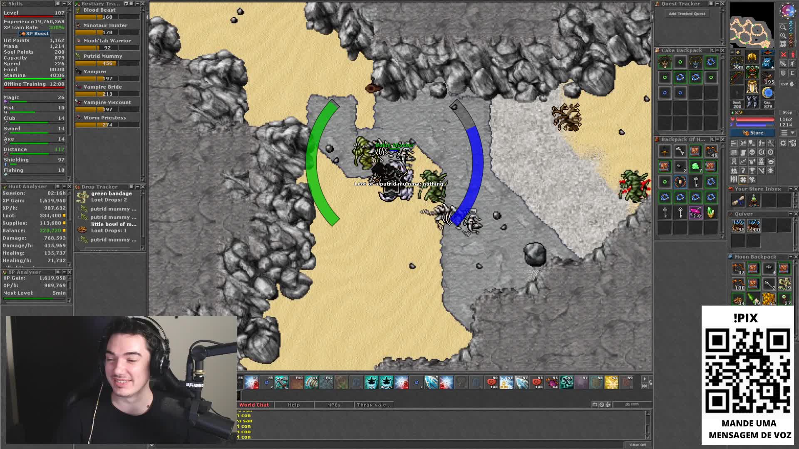This screenshot has width=799, height=449.
Task: Switch to the World Chat tab
Action: [254, 405]
